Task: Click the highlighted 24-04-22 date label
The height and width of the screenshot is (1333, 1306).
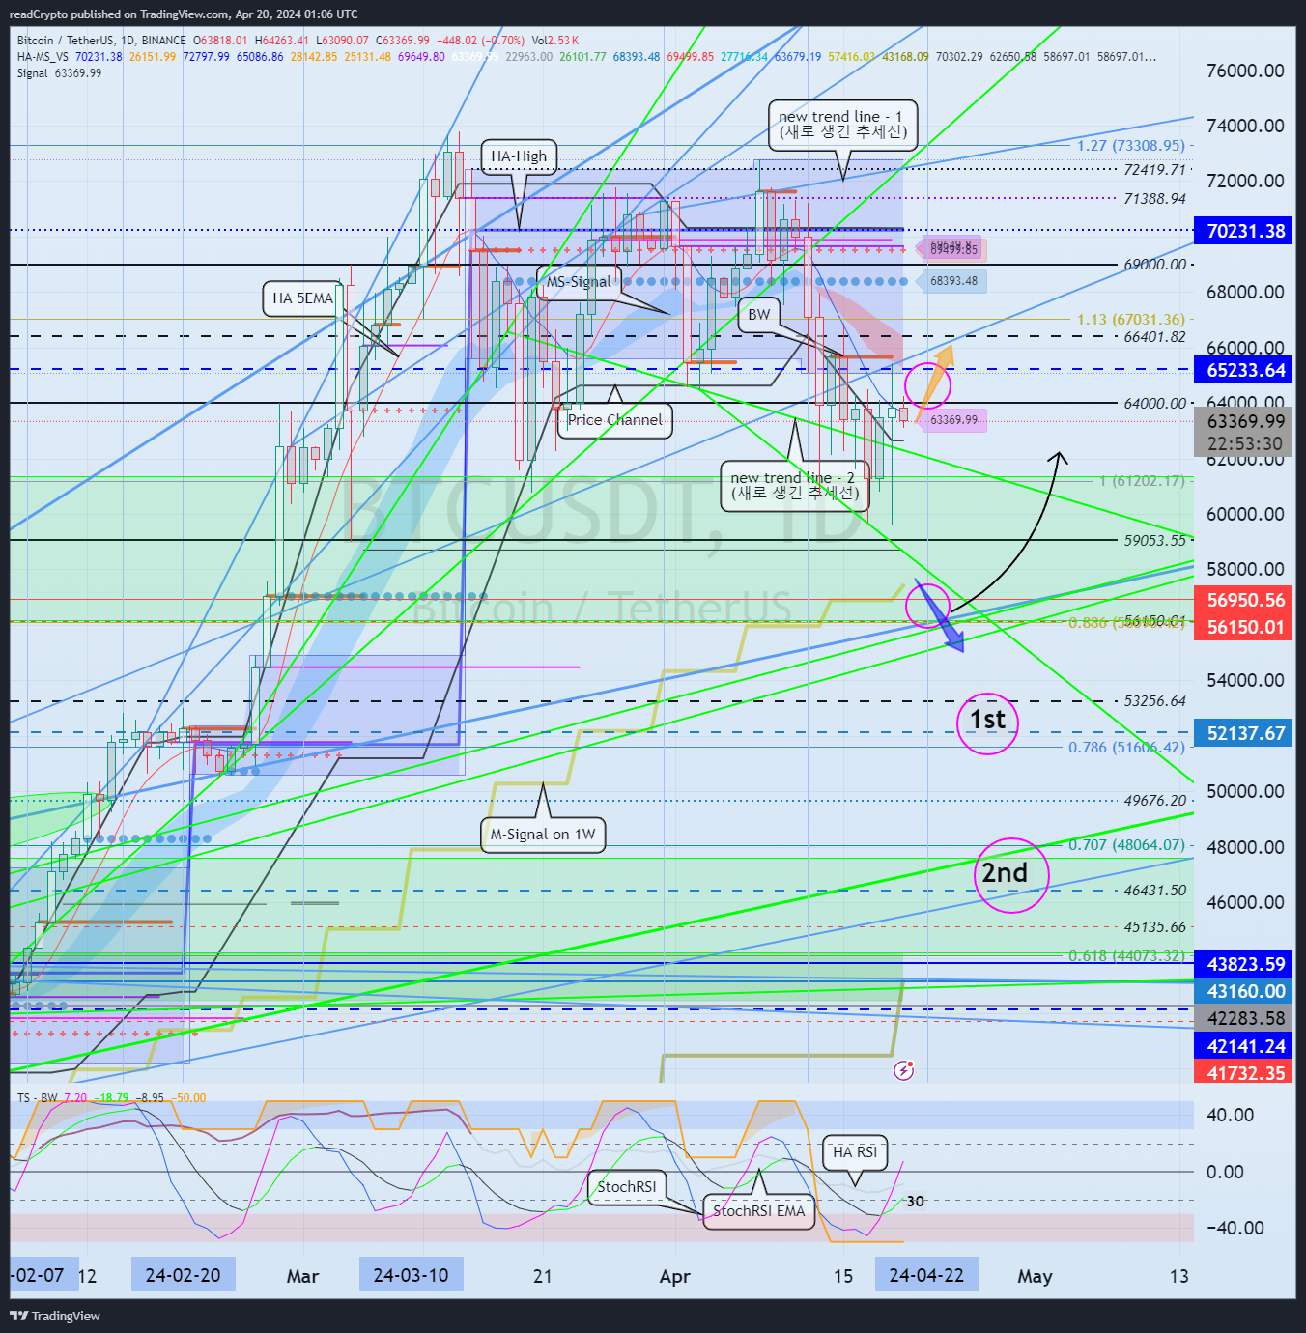Action: (926, 1275)
